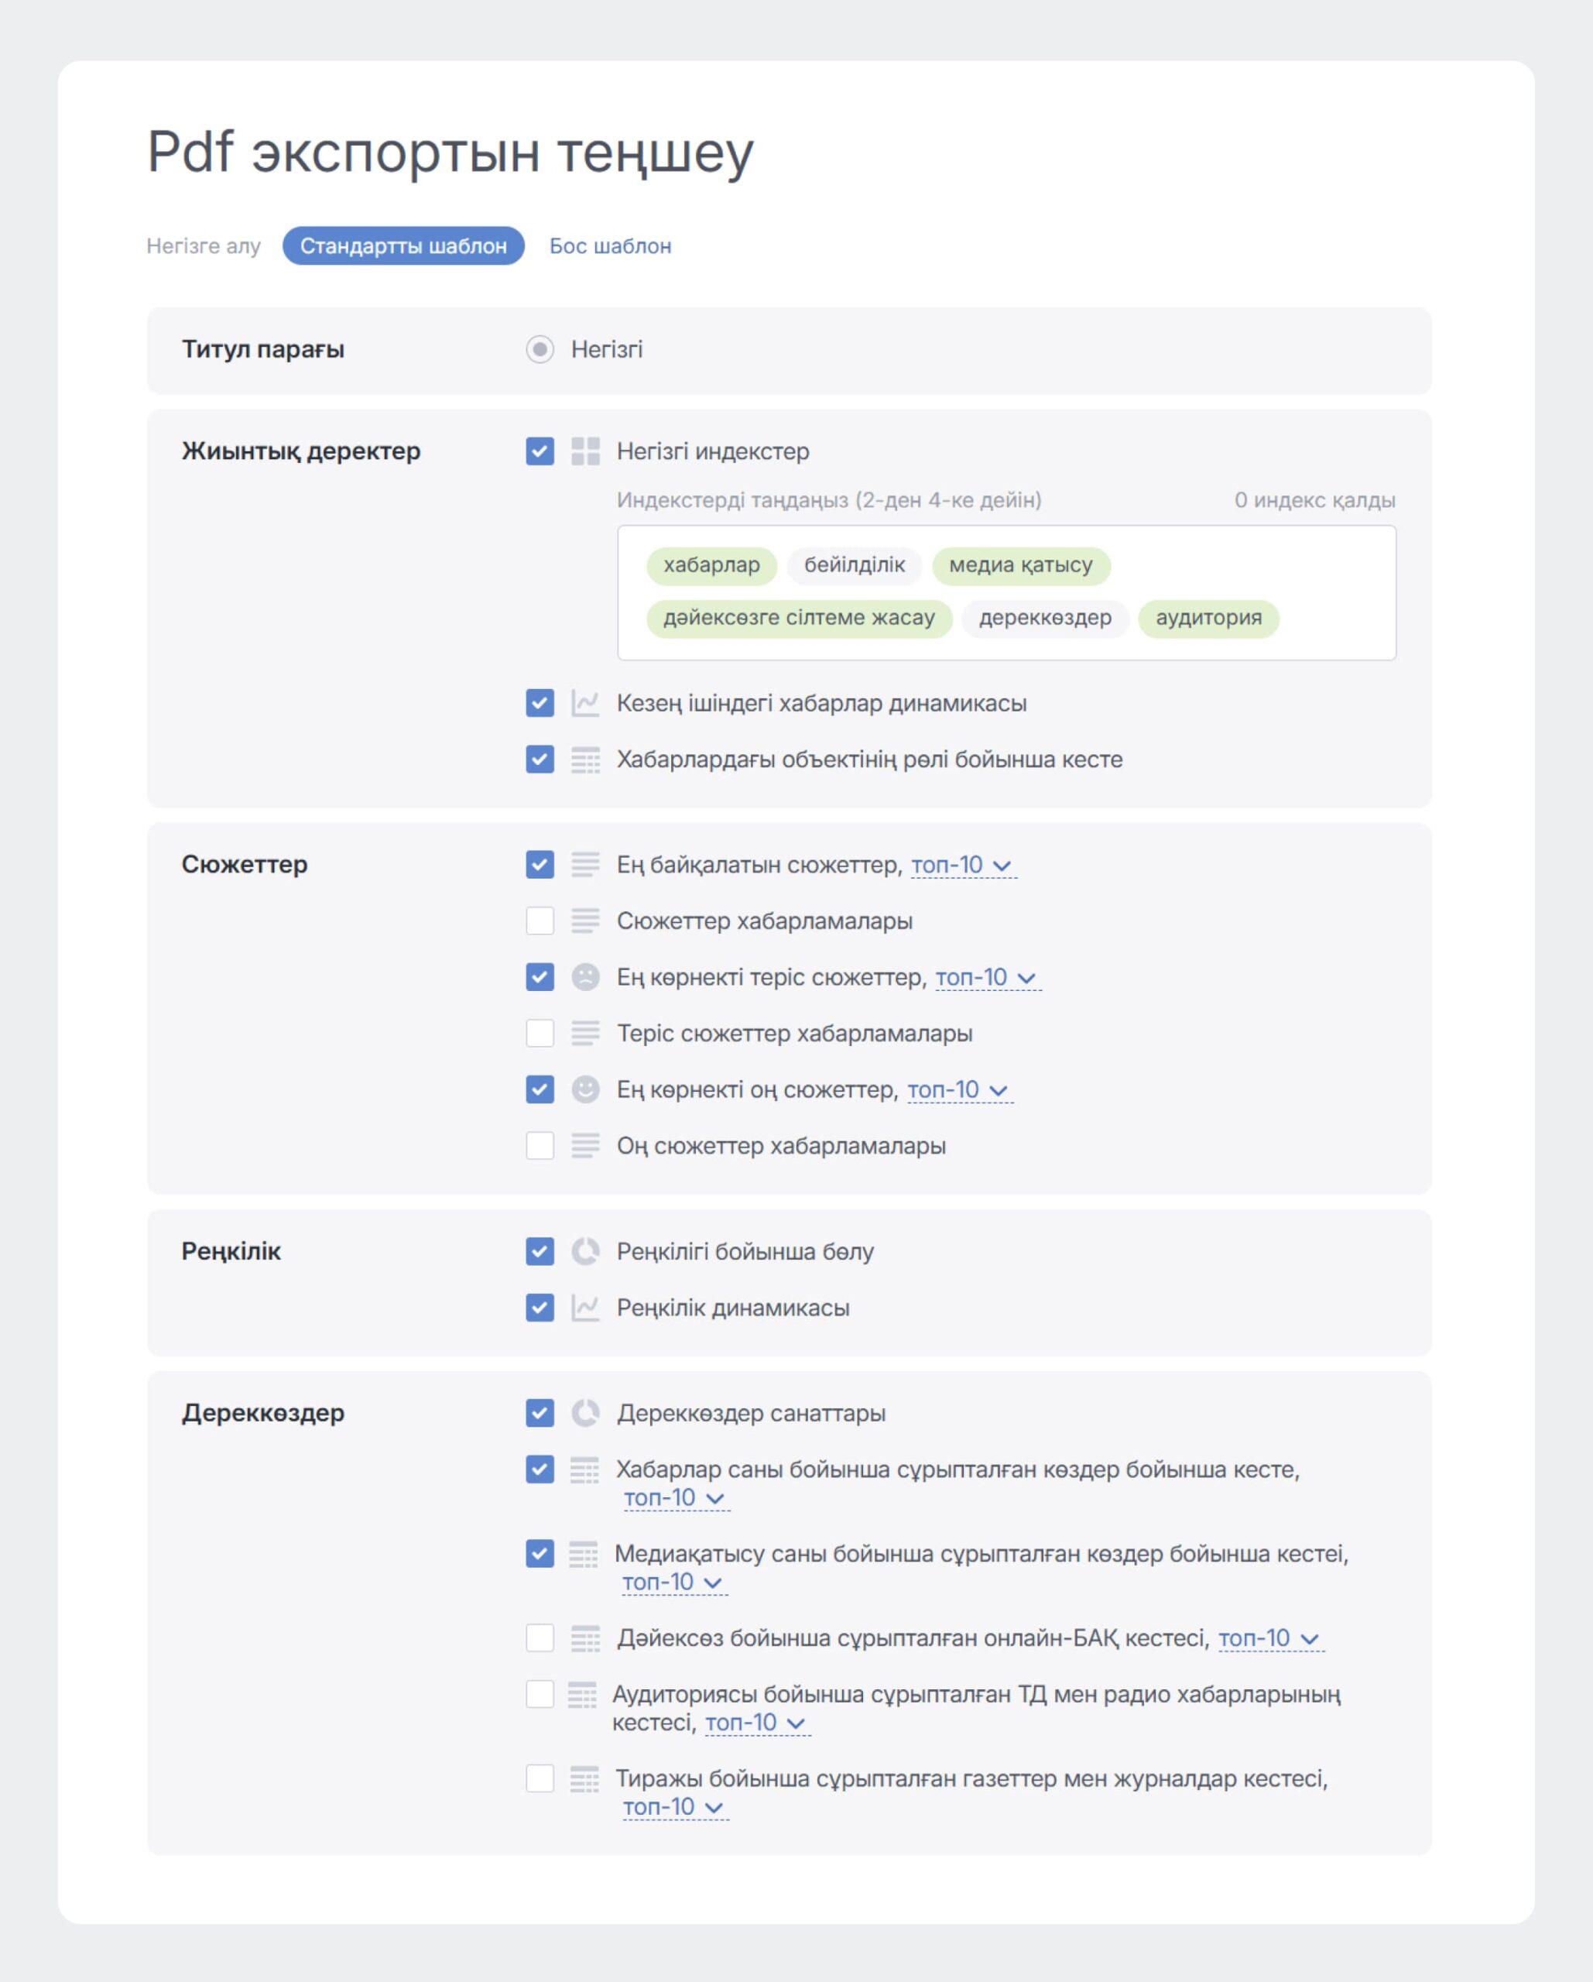Image resolution: width=1593 pixels, height=1982 pixels.
Task: Uncheck Хабарлар саны бойынша сұрыпталған кесте checkbox
Action: click(x=540, y=1469)
